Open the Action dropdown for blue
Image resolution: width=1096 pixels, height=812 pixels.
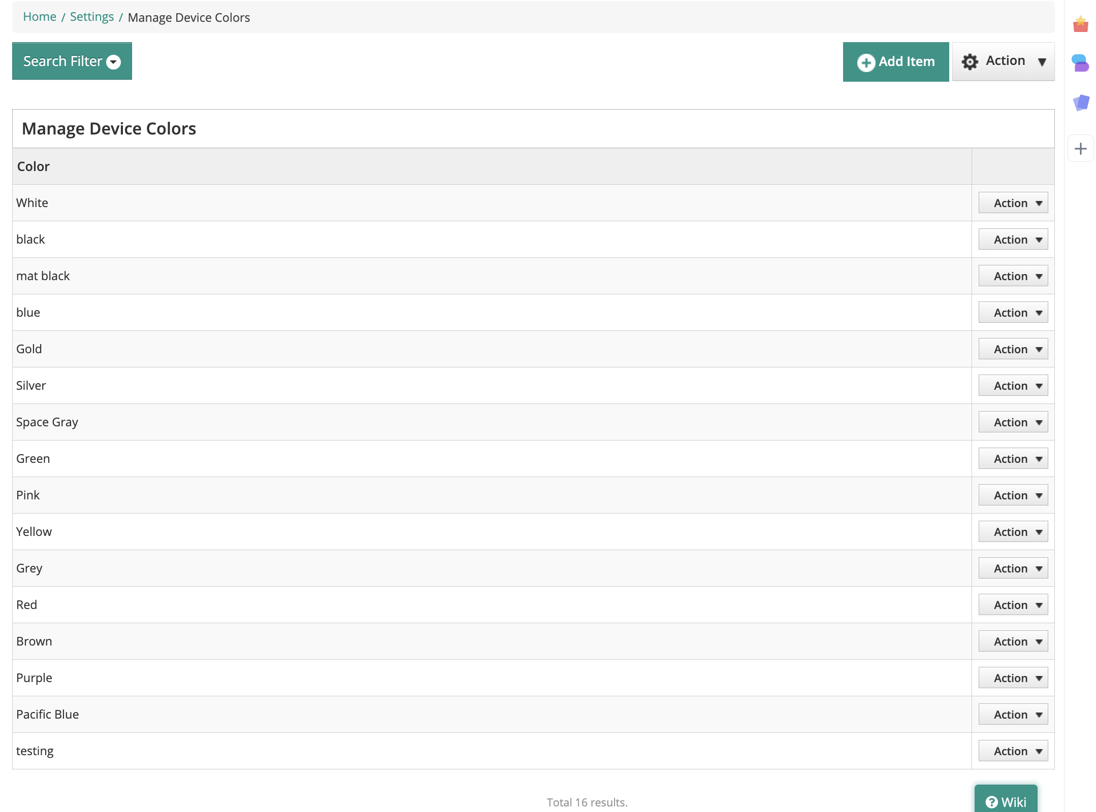[x=1013, y=313]
